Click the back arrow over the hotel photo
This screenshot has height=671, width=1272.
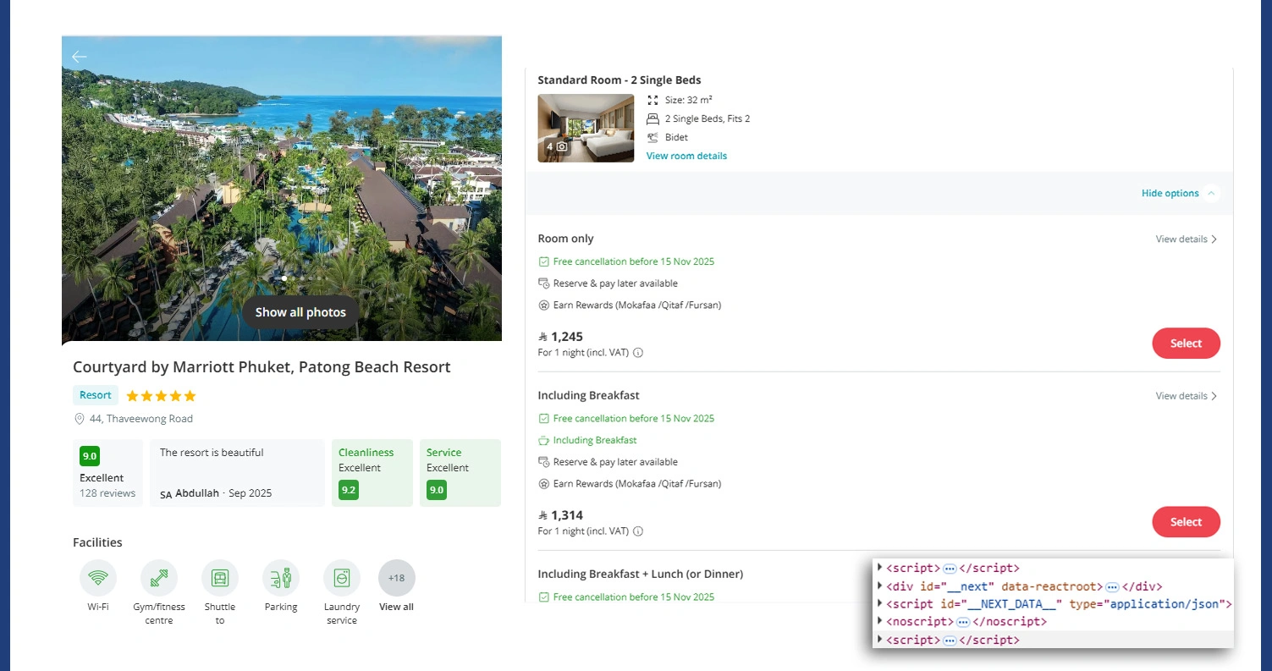tap(79, 56)
